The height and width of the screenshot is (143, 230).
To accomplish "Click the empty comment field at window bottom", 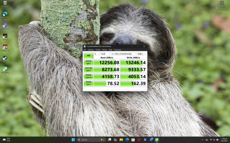I will click(x=115, y=88).
